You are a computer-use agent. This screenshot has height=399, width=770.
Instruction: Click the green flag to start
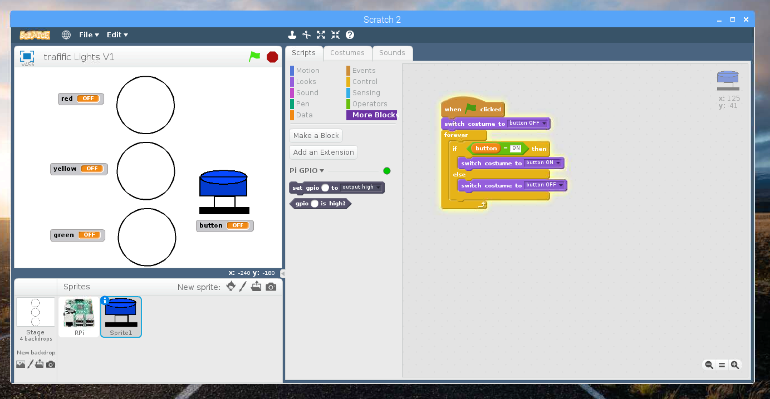coord(254,57)
